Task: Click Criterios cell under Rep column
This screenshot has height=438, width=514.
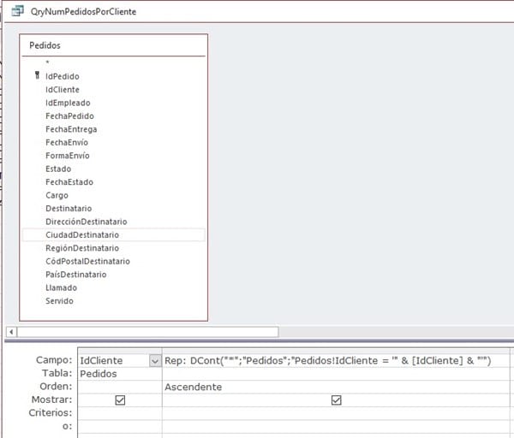Action: click(336, 413)
